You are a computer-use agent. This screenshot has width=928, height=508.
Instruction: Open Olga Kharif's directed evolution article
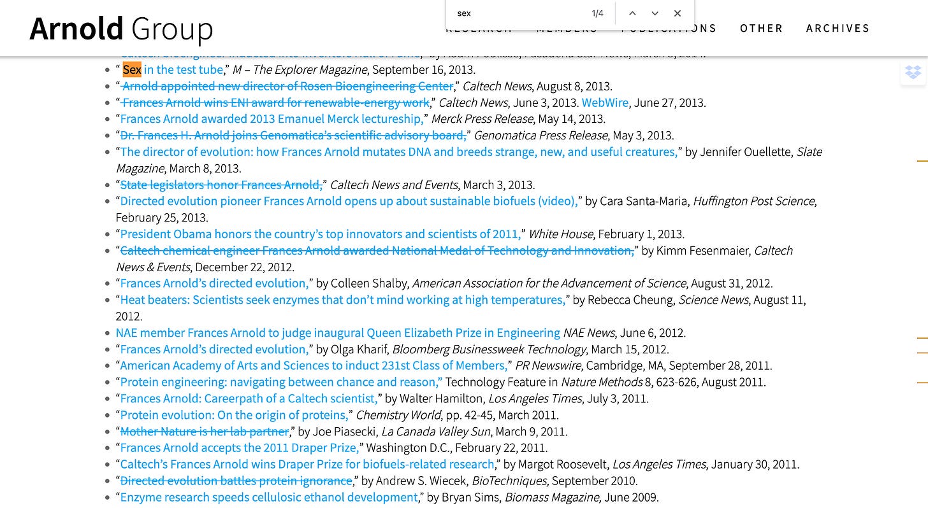(x=215, y=349)
